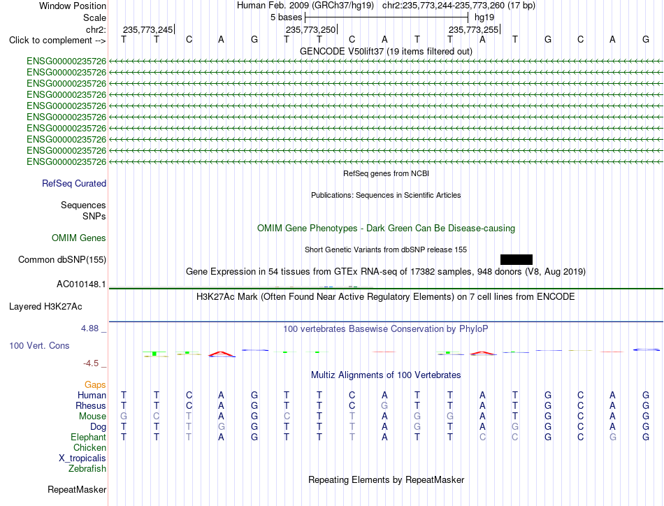Viewport: 664px width, 506px height.
Task: Click the chr2: ruler label
Action: pos(96,29)
